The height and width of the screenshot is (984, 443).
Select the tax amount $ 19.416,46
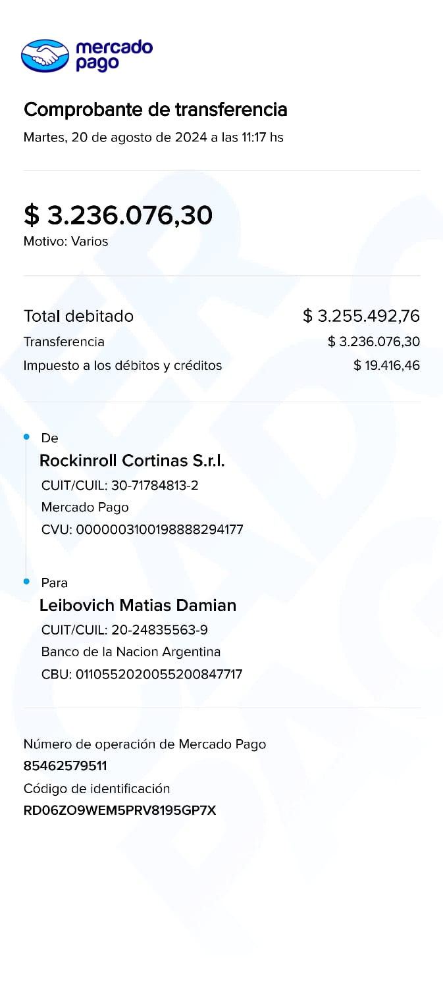[386, 365]
